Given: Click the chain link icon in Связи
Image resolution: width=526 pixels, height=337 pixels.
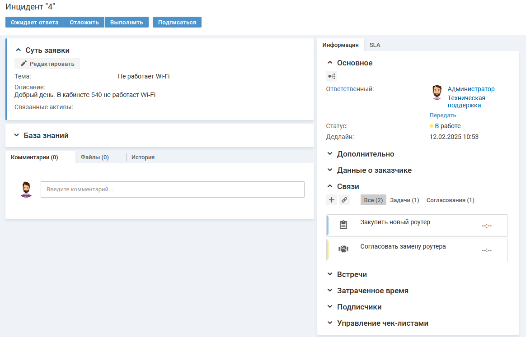Looking at the screenshot, I should click(x=344, y=200).
